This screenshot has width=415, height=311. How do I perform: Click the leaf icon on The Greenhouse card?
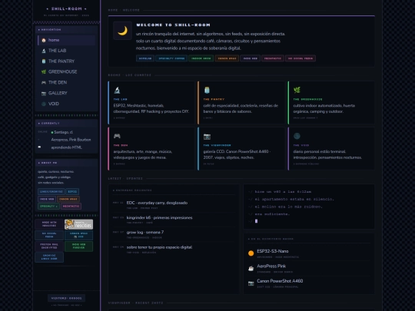coord(297,90)
